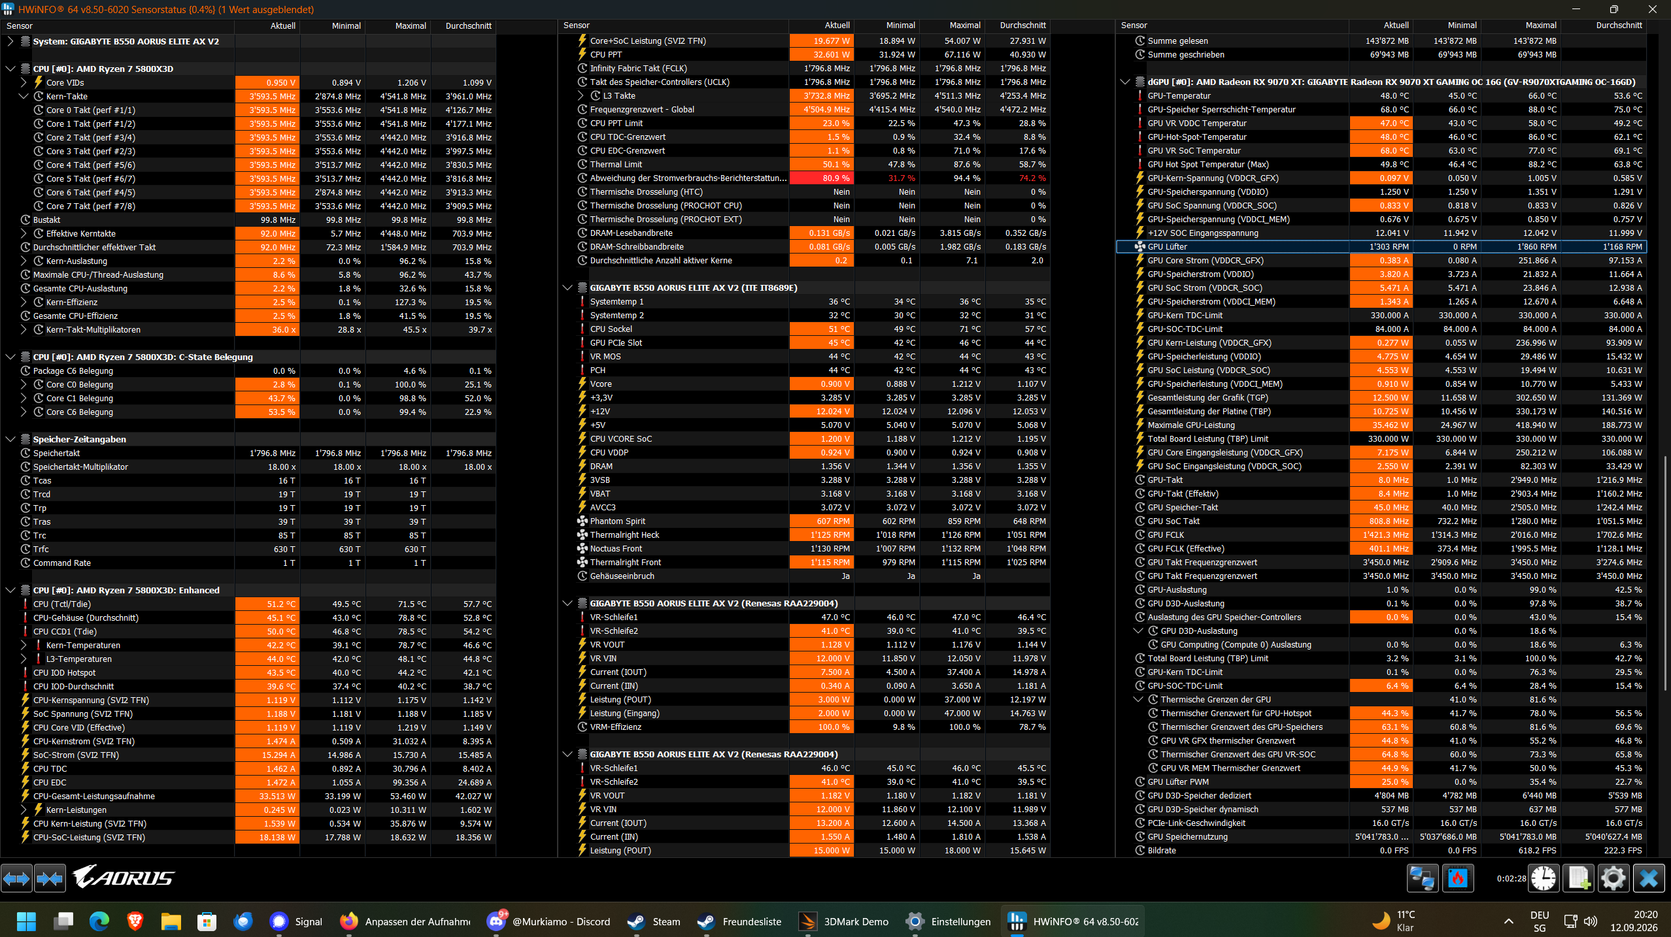Click the thermometer icon beside CPU (Tctl/Tdie)
Image resolution: width=1671 pixels, height=937 pixels.
(25, 604)
